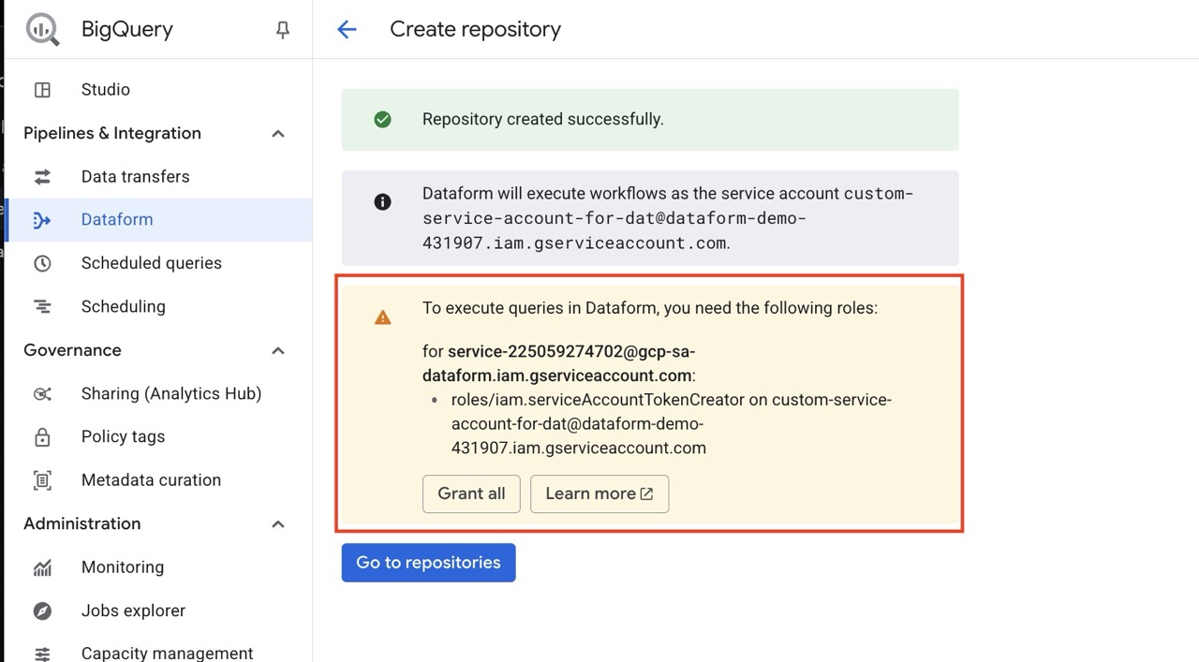Image resolution: width=1199 pixels, height=662 pixels.
Task: Click the Scheduled queries clock icon
Action: (42, 263)
